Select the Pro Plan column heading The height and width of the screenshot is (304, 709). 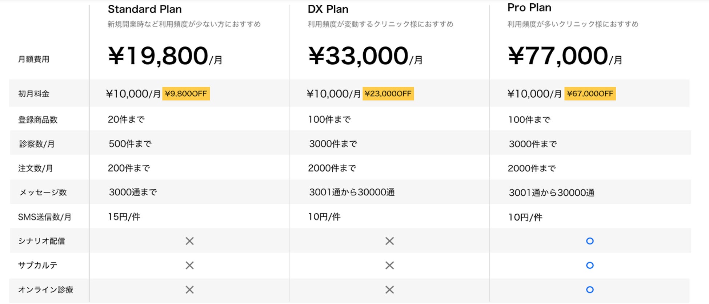coord(529,8)
